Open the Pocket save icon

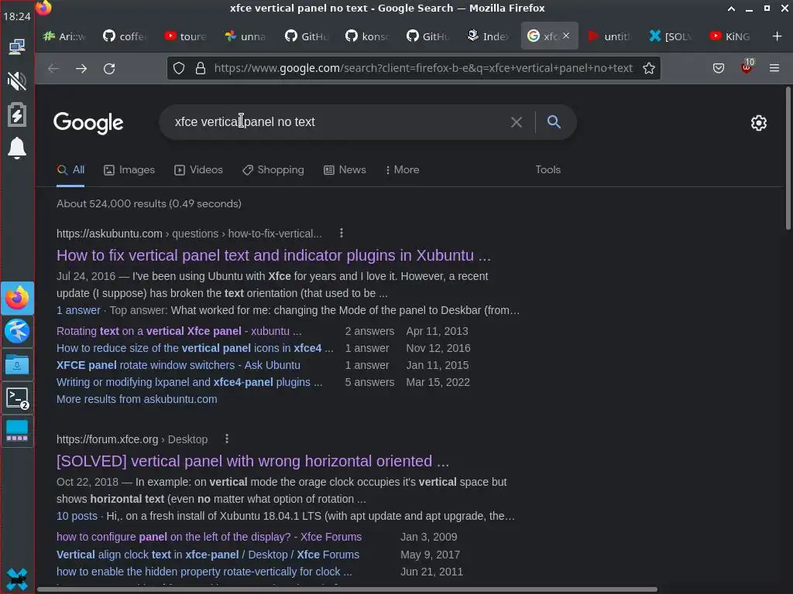[718, 68]
